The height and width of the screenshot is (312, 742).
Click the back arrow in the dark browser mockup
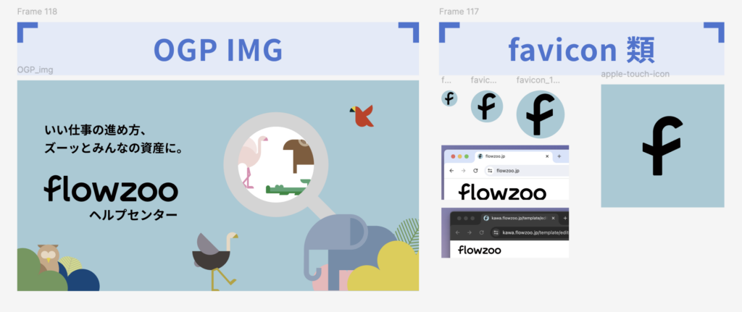(458, 232)
